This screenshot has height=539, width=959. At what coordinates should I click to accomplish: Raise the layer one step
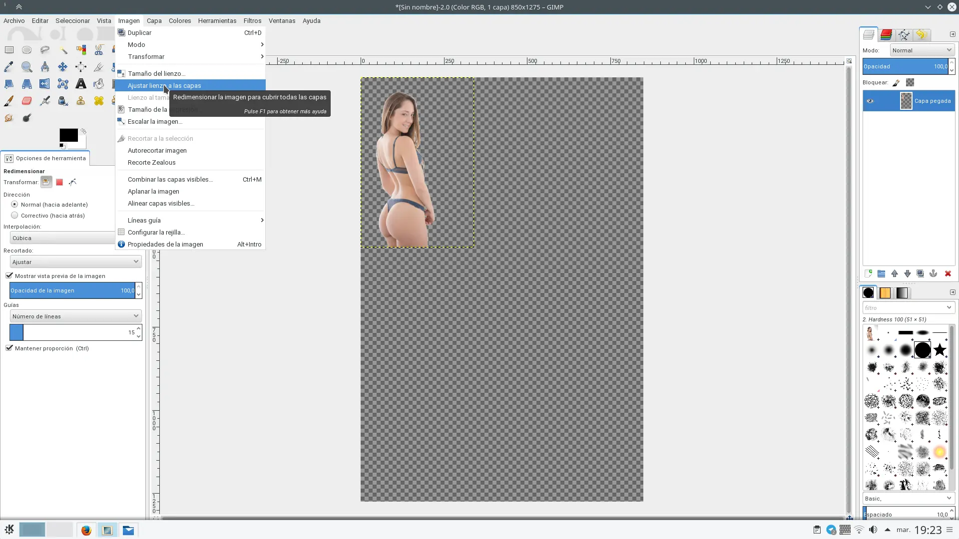coord(895,273)
